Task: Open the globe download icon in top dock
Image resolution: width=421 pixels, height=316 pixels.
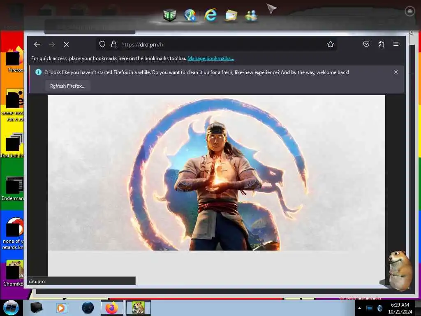Action: (x=190, y=15)
